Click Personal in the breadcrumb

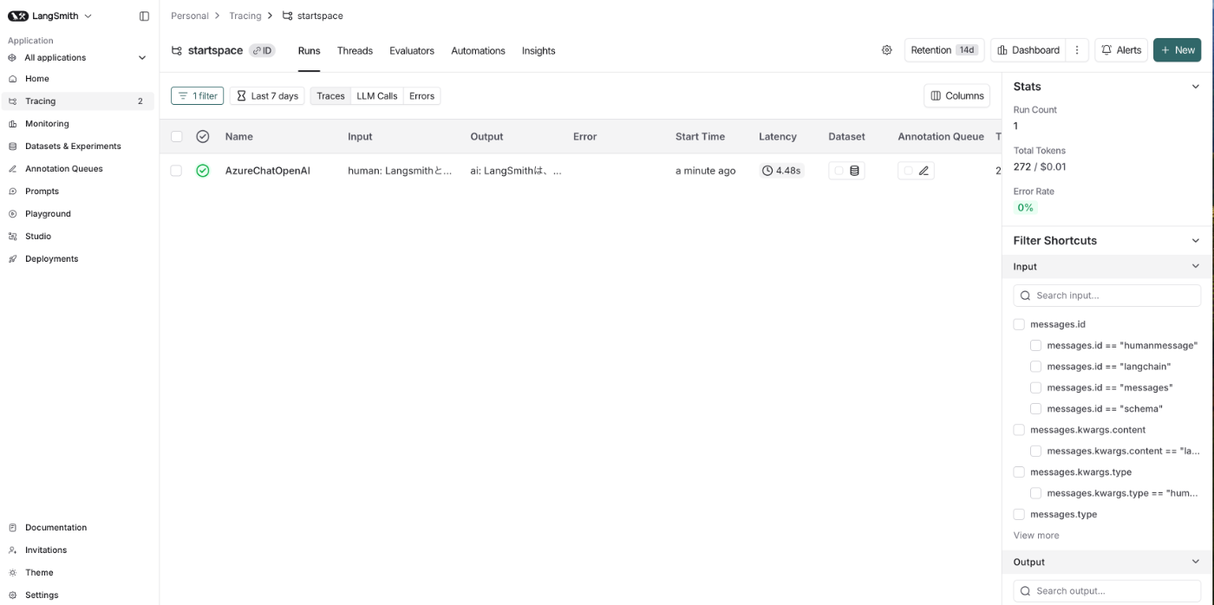[x=190, y=16]
